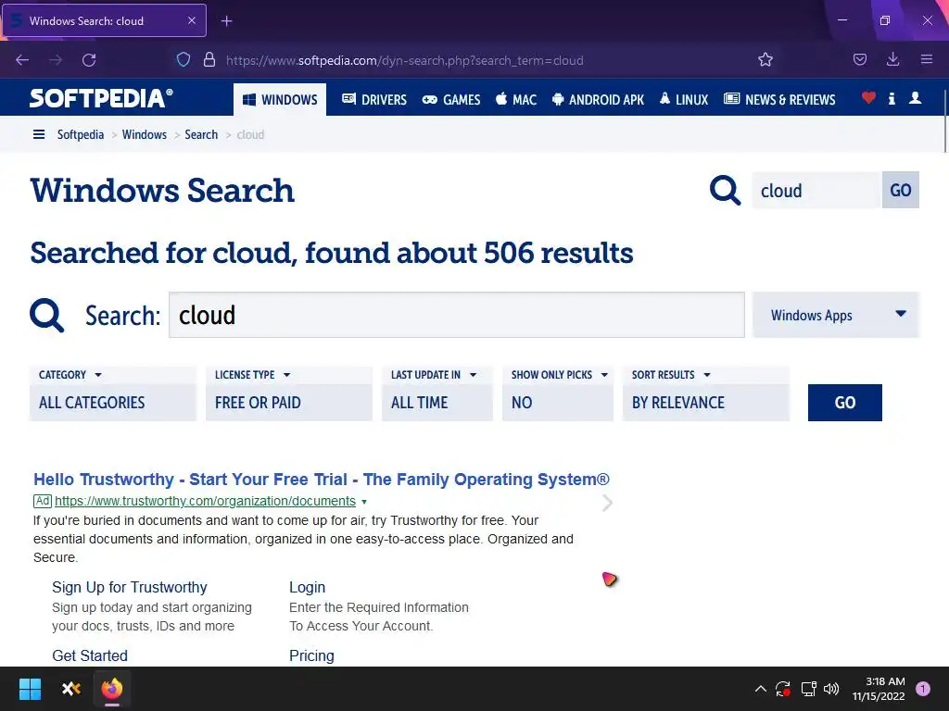The height and width of the screenshot is (711, 949).
Task: Open the Firefox downloads panel
Action: tap(892, 60)
